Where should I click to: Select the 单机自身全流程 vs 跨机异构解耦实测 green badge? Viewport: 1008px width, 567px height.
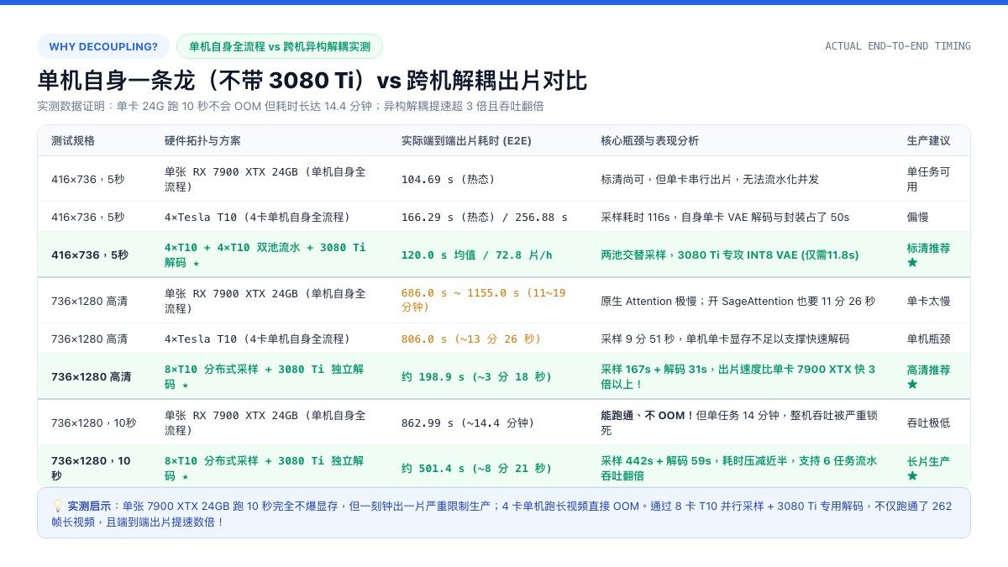[x=280, y=46]
